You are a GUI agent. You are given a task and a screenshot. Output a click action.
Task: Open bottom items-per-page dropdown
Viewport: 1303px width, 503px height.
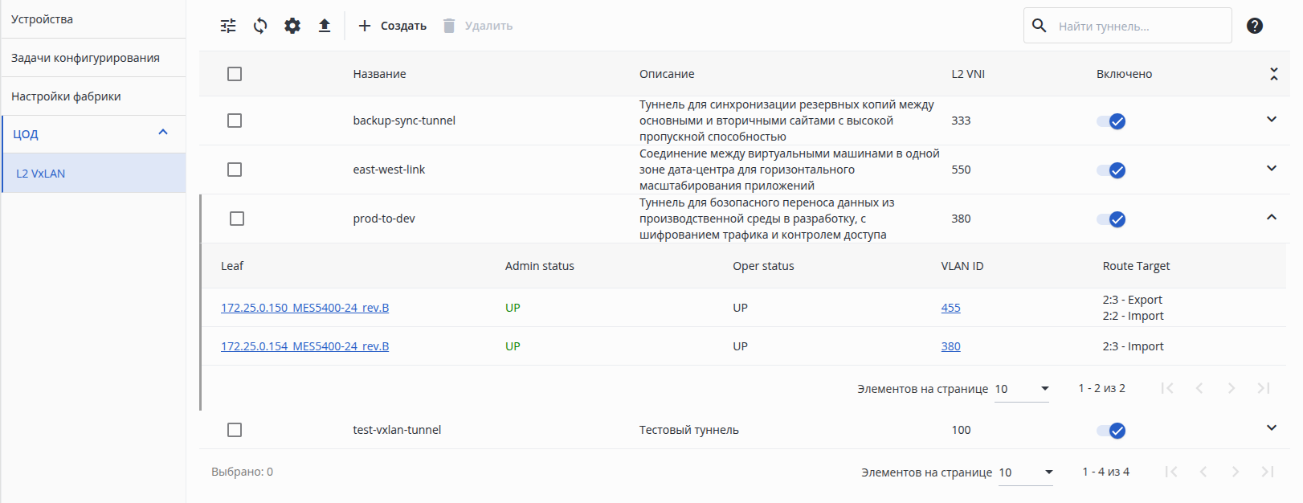click(x=1027, y=472)
